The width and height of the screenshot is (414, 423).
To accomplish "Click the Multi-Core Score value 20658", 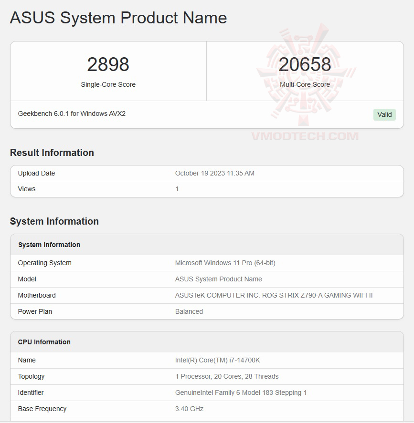I will click(305, 64).
